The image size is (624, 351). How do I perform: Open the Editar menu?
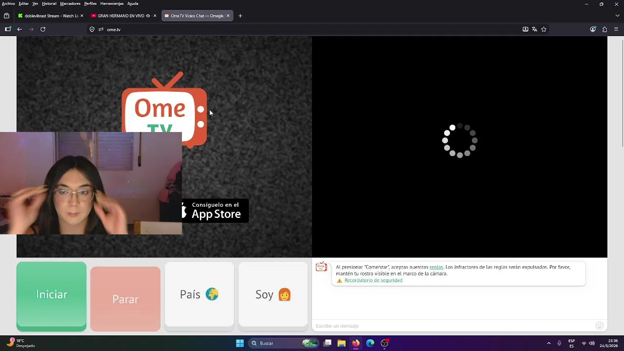pyautogui.click(x=23, y=3)
